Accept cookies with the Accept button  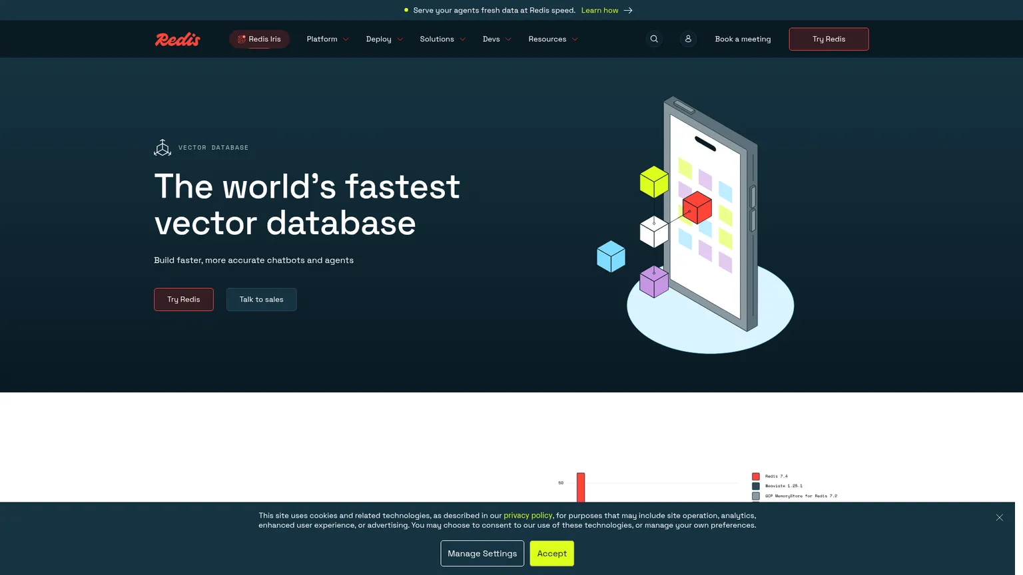tap(552, 554)
